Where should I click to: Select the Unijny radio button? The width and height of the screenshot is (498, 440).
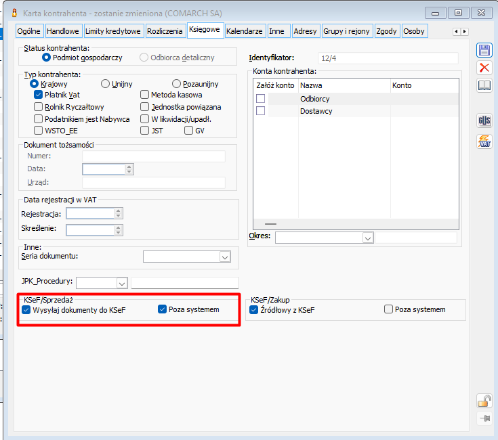(x=106, y=83)
